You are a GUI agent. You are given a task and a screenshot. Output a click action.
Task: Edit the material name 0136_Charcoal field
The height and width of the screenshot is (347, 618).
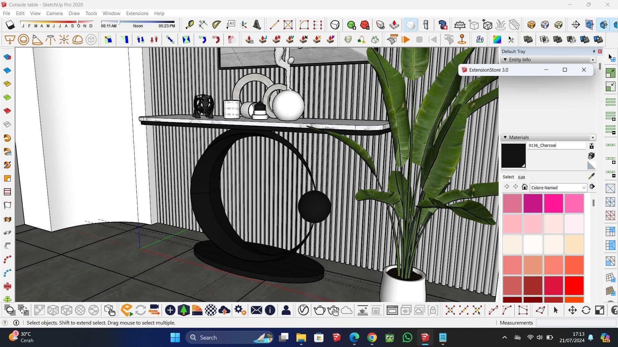point(556,146)
